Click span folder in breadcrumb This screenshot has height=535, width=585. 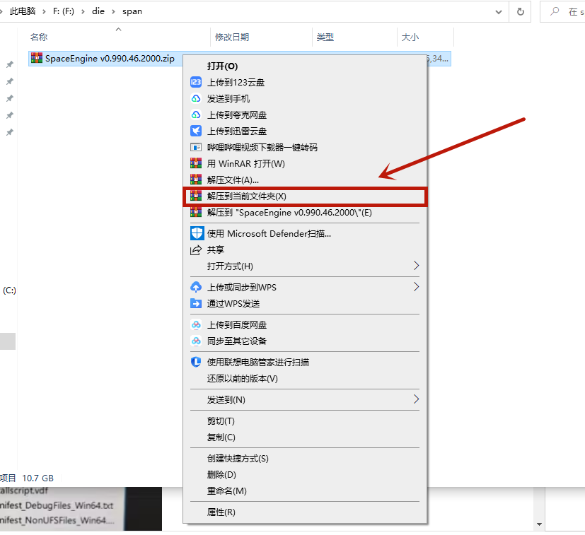(132, 11)
